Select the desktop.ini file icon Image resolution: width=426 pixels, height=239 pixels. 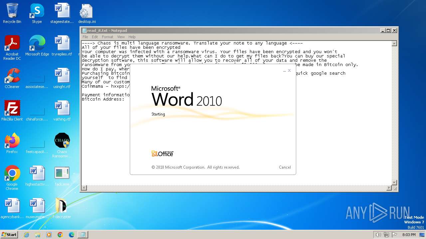(x=87, y=13)
